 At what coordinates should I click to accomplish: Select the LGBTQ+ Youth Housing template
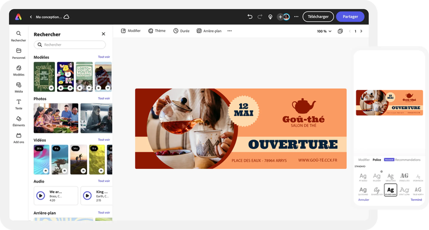(x=84, y=77)
